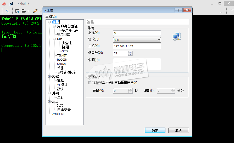Click the 限制 limit field
Image resolution: width=234 pixels, height=143 pixels.
tap(164, 91)
